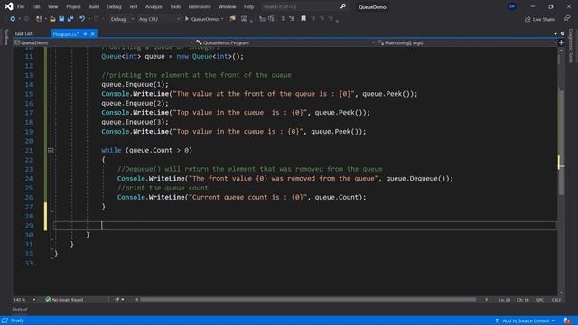
Task: Comment out selected lines icon
Action: point(283,19)
